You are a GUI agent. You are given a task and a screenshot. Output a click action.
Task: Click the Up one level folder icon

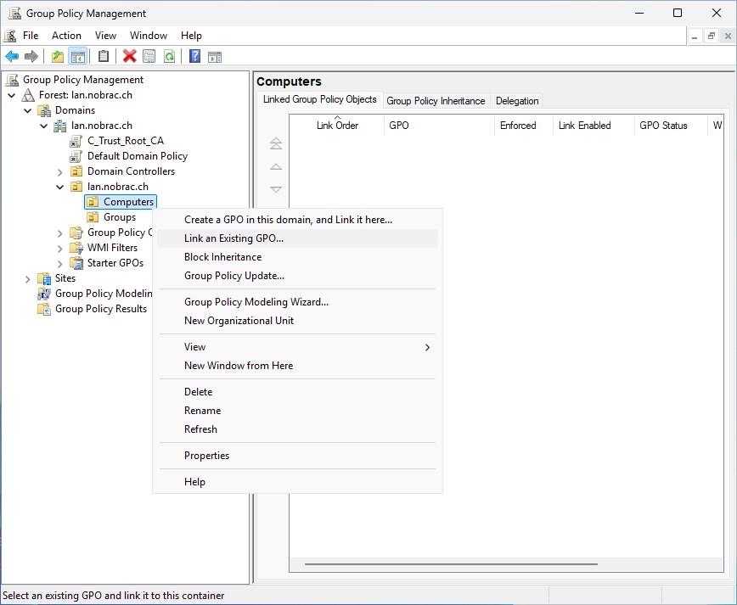[x=58, y=57]
